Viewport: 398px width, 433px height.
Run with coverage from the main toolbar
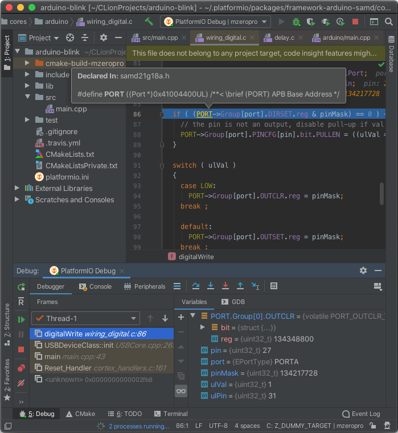311,22
